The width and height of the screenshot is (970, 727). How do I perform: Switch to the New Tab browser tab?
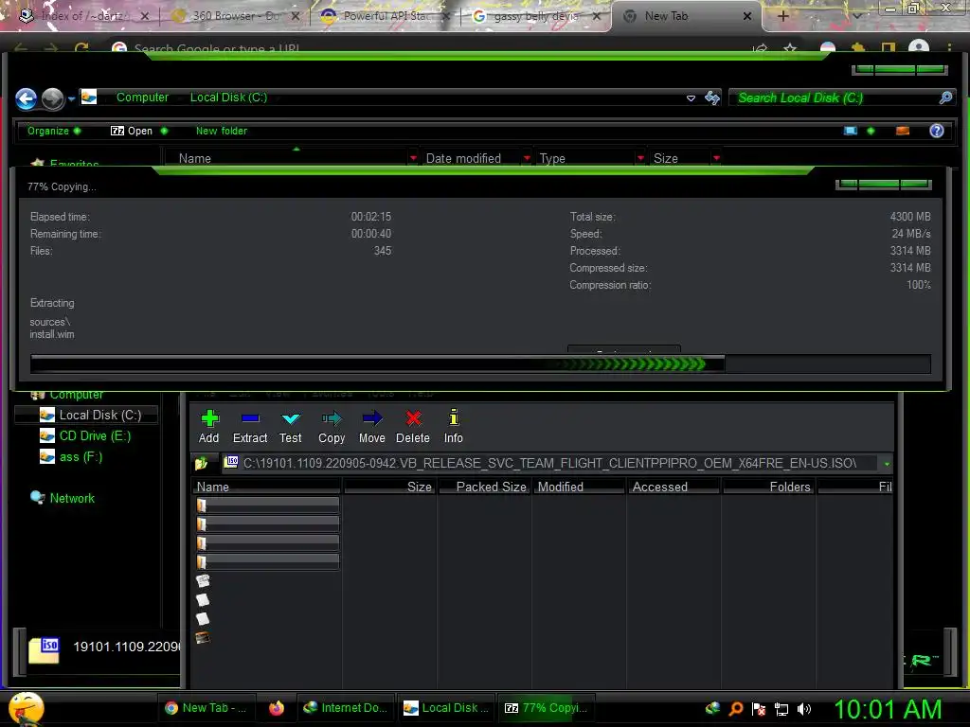pyautogui.click(x=687, y=16)
